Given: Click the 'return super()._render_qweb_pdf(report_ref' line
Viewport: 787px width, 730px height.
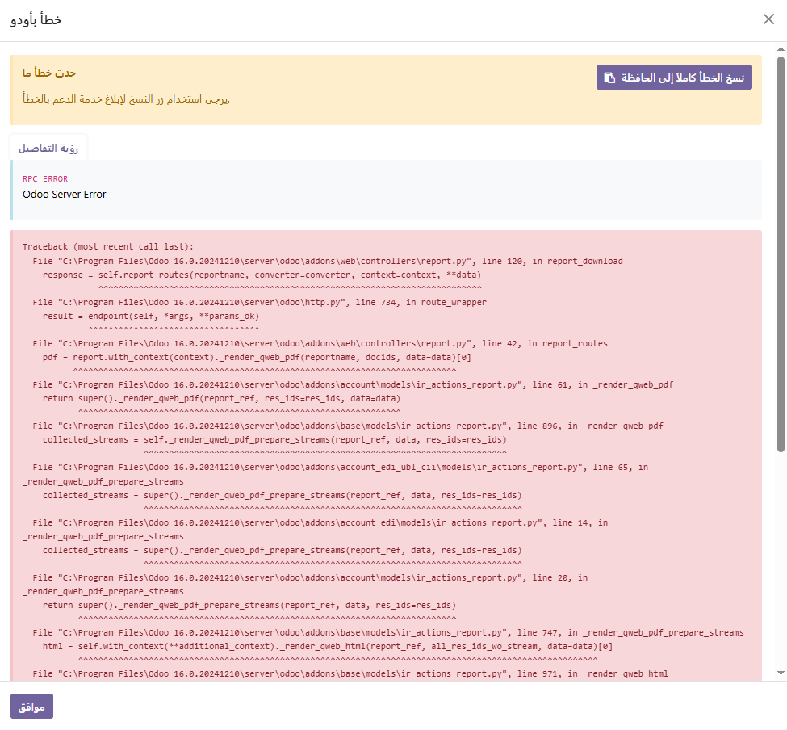Looking at the screenshot, I should point(222,399).
